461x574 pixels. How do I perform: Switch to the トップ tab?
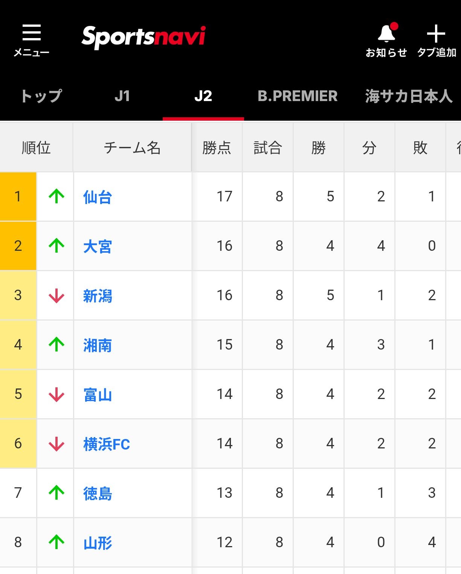tap(41, 96)
